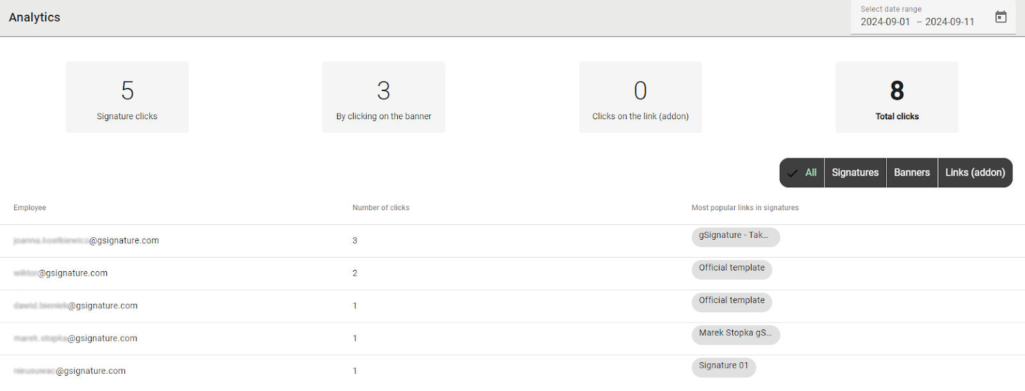Click Most popular links in signatures header
The image size is (1025, 391).
tap(745, 208)
